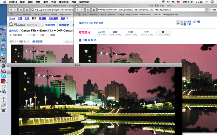This screenshot has height=135, width=217.
Task: Open 'society' bookmark folder in Flickr window
Action: 94,15
